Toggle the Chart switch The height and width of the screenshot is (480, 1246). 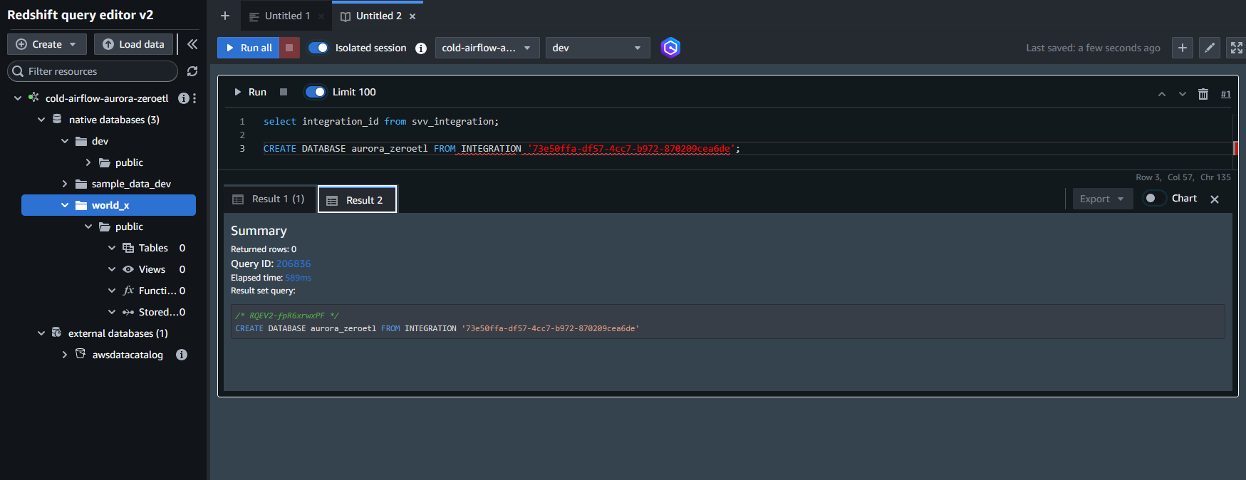[x=1154, y=198]
